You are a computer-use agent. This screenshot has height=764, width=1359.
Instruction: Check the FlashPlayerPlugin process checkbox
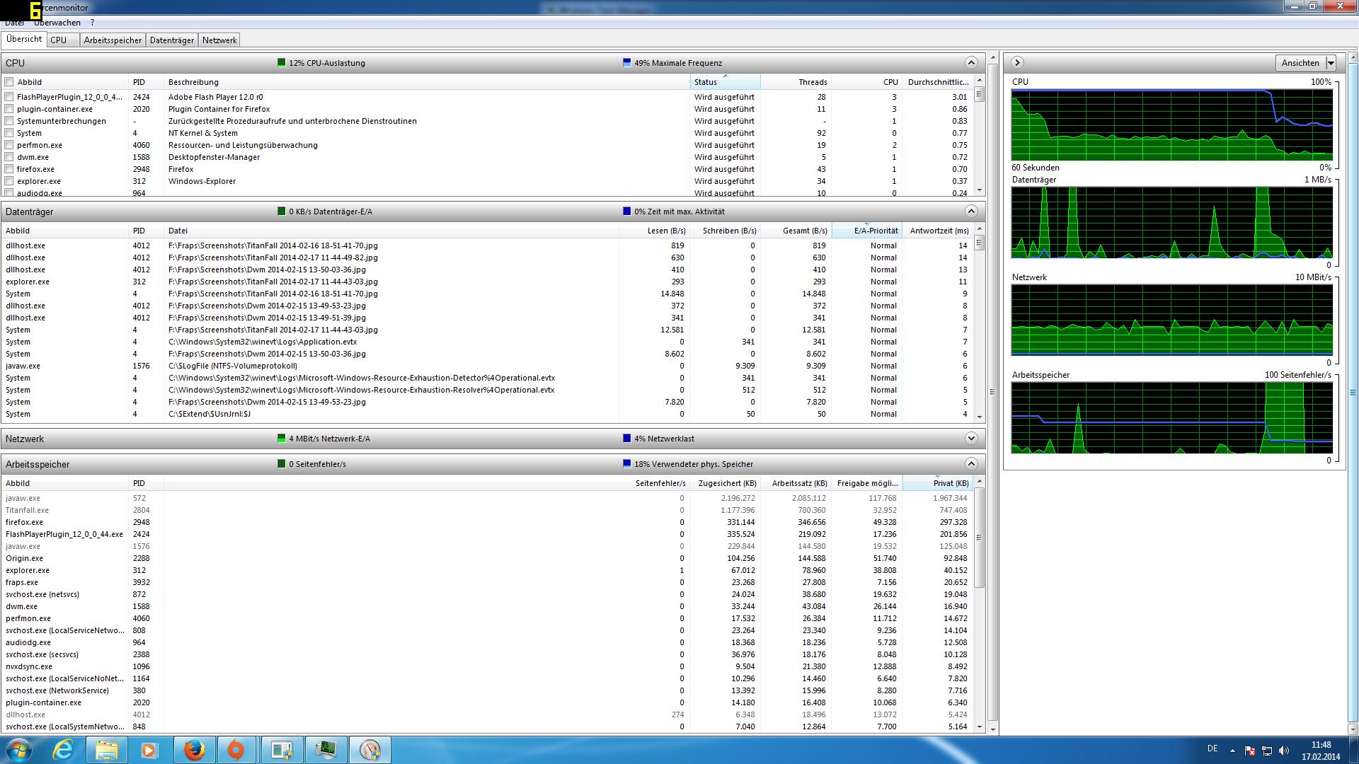coord(9,97)
